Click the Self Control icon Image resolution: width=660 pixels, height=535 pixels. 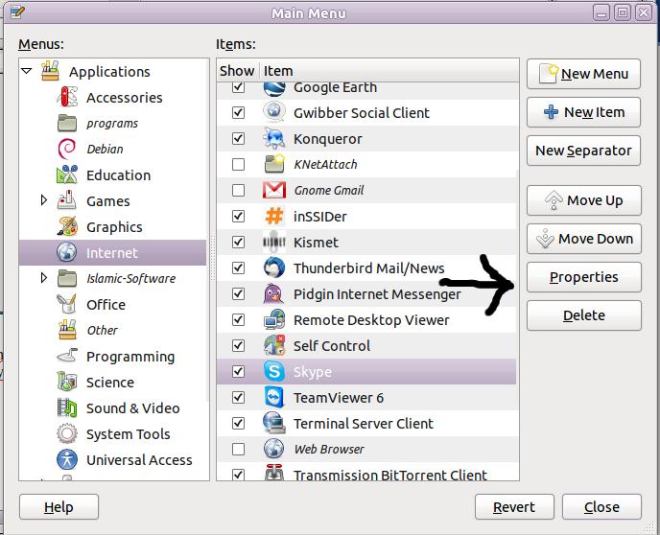(x=274, y=345)
